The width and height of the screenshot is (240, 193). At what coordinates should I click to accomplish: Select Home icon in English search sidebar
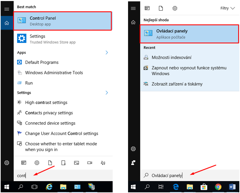pos(7,23)
